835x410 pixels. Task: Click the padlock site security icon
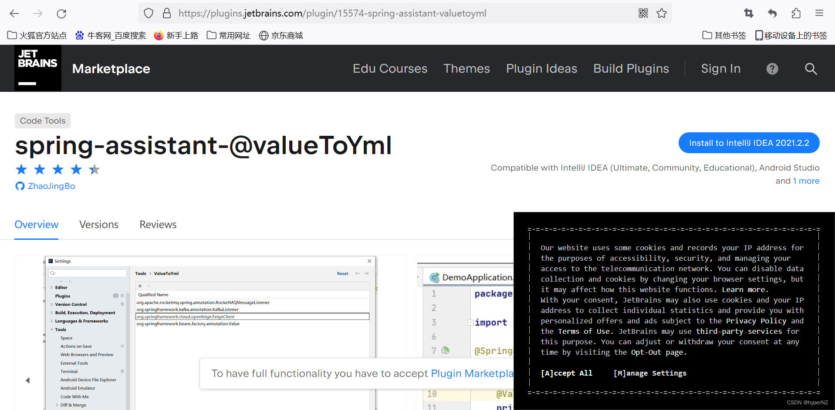pos(167,13)
